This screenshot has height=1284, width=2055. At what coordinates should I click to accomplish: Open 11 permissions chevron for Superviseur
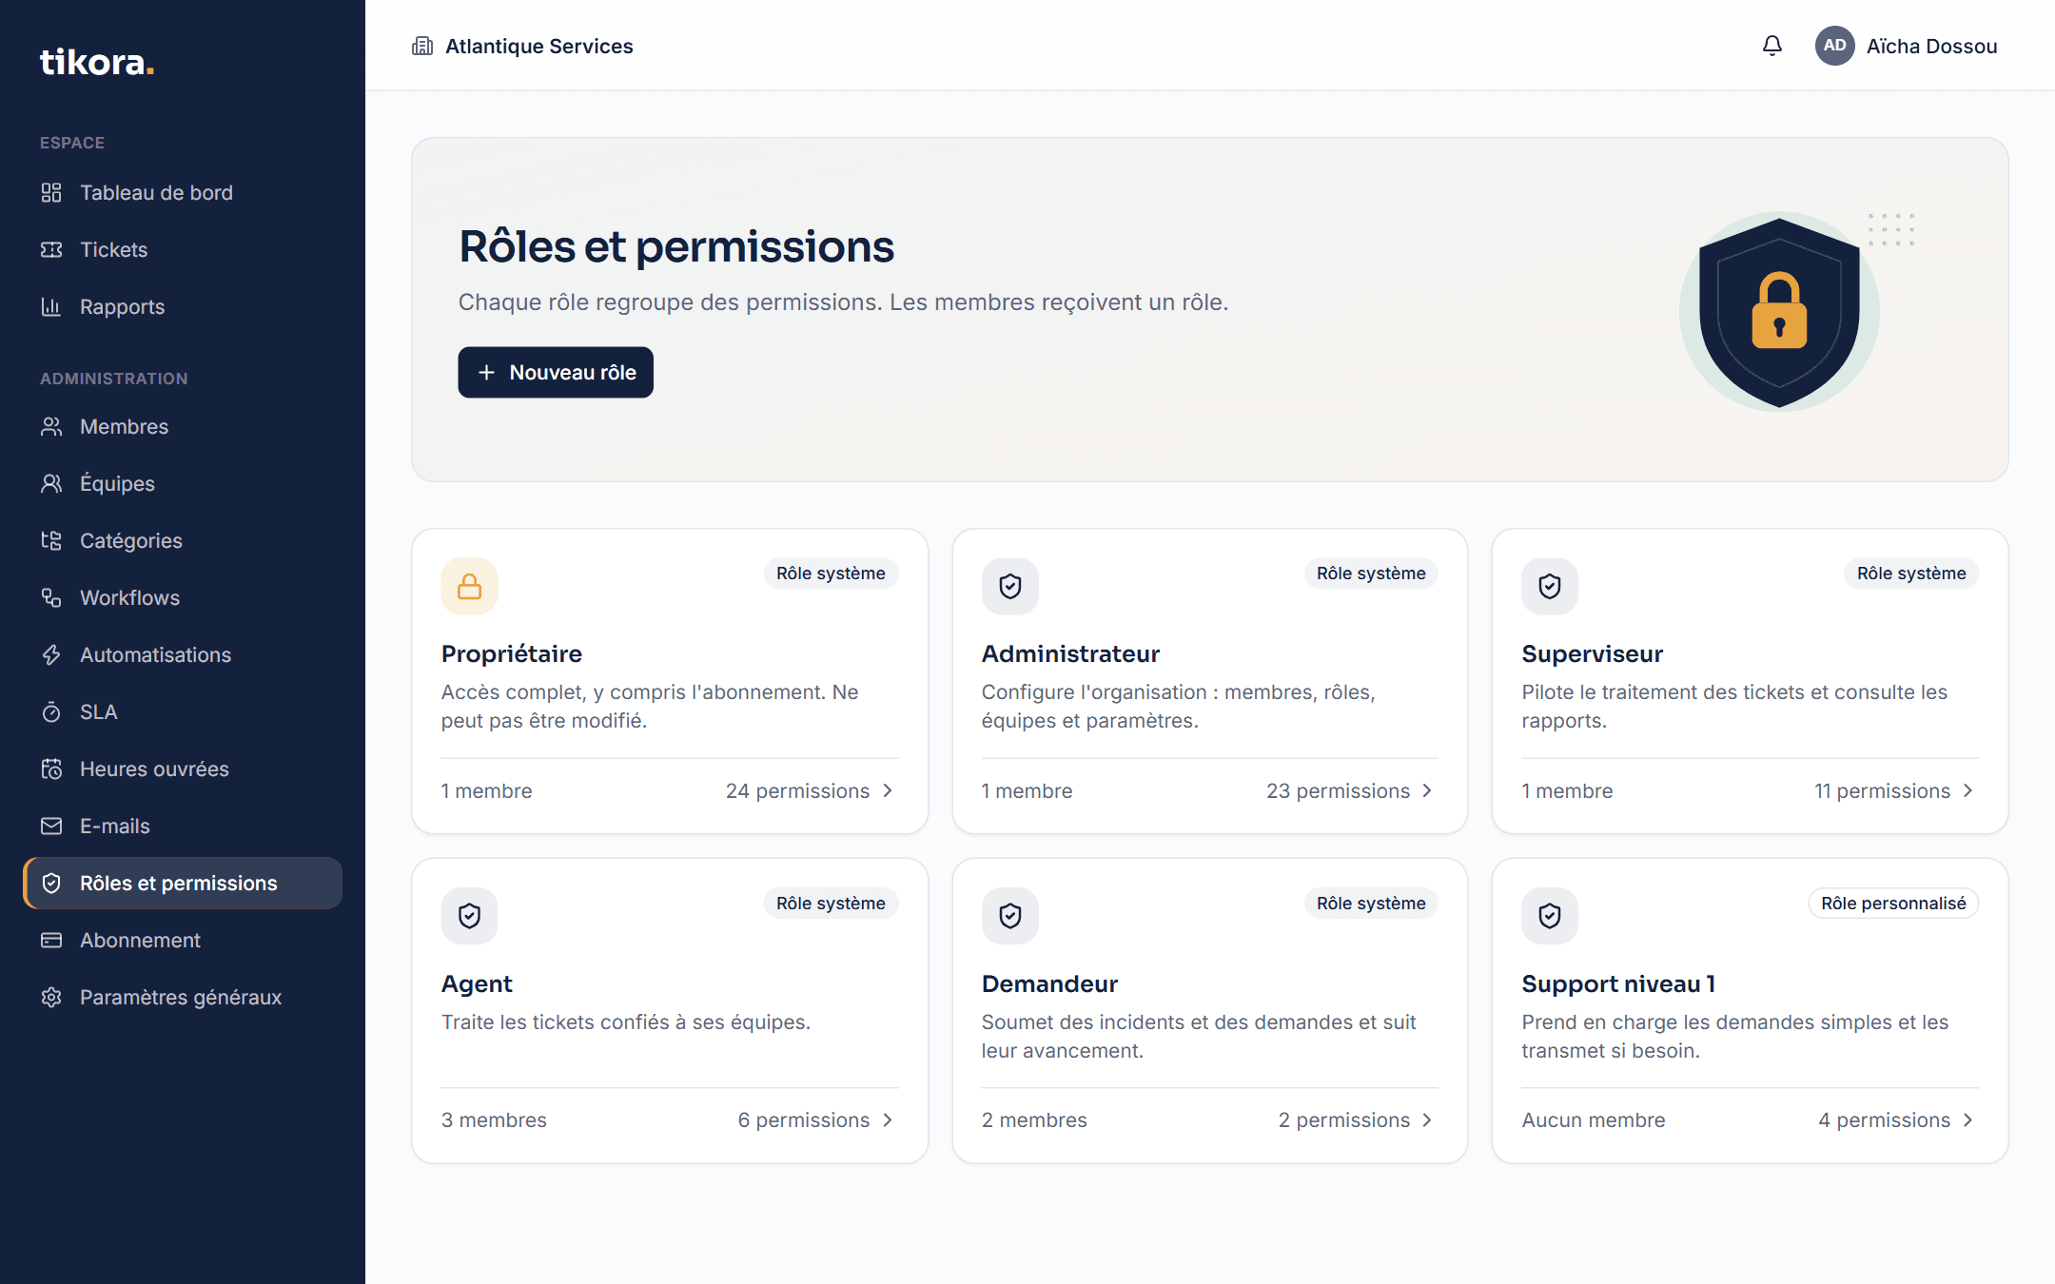1967,791
